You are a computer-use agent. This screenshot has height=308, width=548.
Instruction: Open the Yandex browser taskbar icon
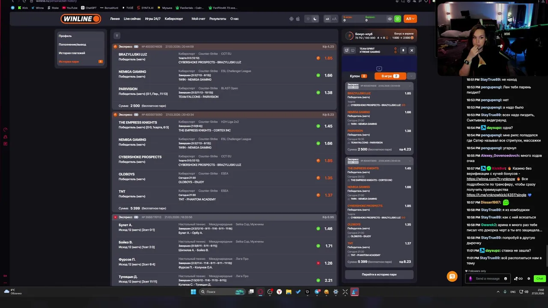pyautogui.click(x=279, y=292)
